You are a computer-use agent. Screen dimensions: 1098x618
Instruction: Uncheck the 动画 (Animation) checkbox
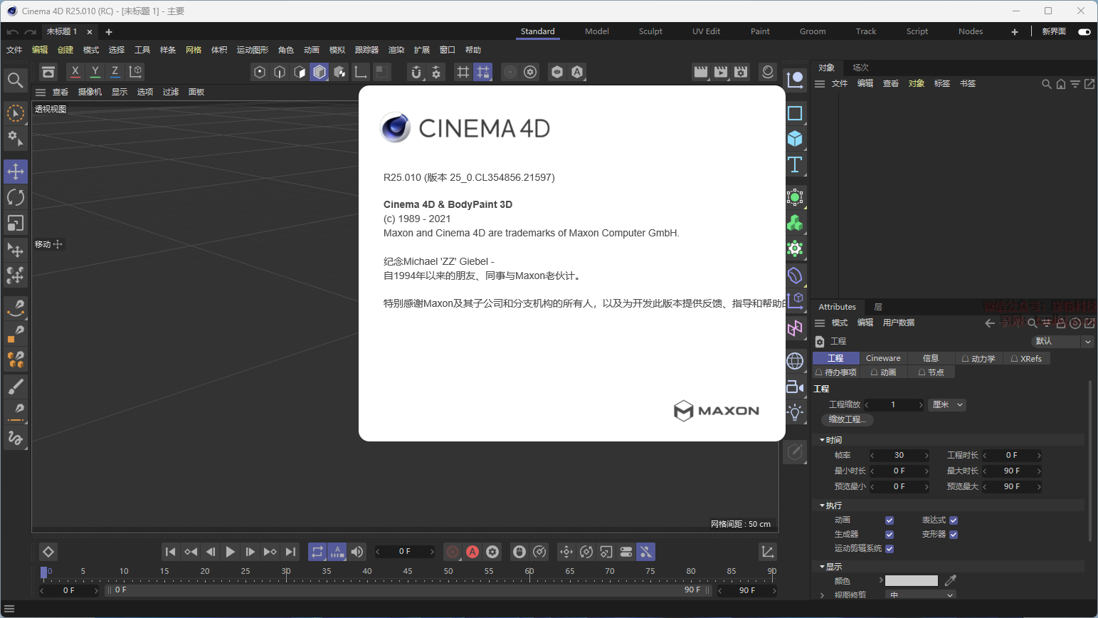890,520
